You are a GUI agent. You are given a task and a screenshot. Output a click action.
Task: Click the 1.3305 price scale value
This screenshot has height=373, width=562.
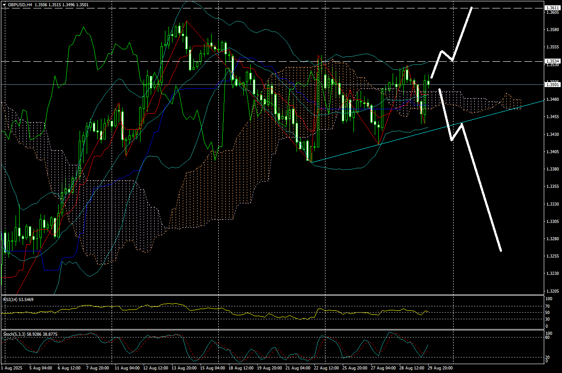(553, 222)
